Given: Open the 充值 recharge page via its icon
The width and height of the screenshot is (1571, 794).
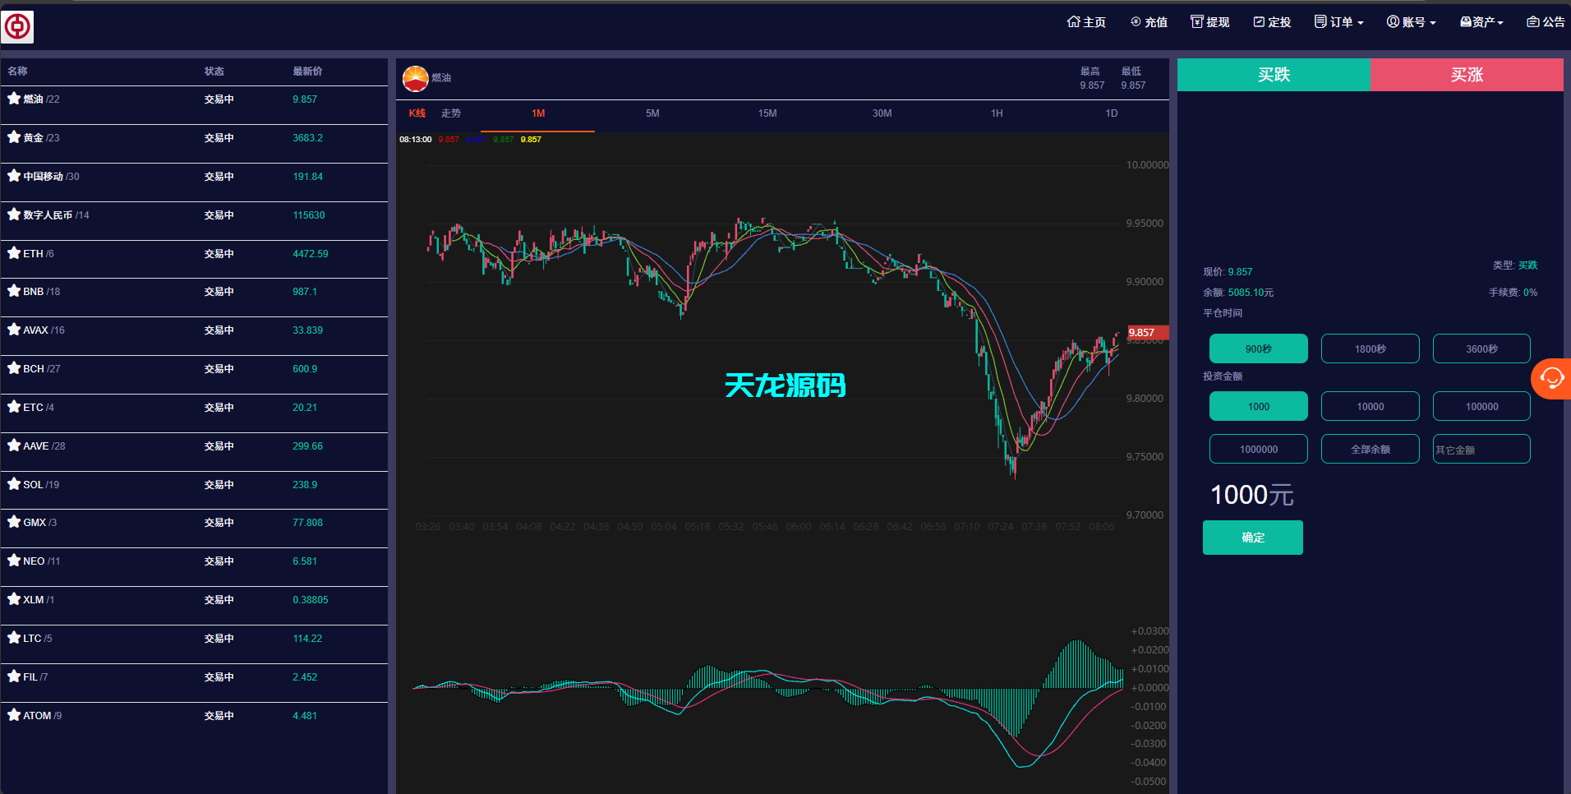Looking at the screenshot, I should [x=1136, y=22].
